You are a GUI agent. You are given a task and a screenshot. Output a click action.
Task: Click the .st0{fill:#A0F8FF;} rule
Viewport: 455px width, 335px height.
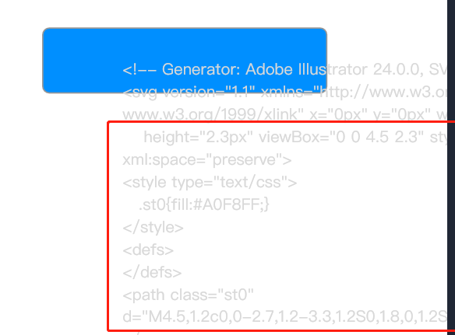coord(203,204)
